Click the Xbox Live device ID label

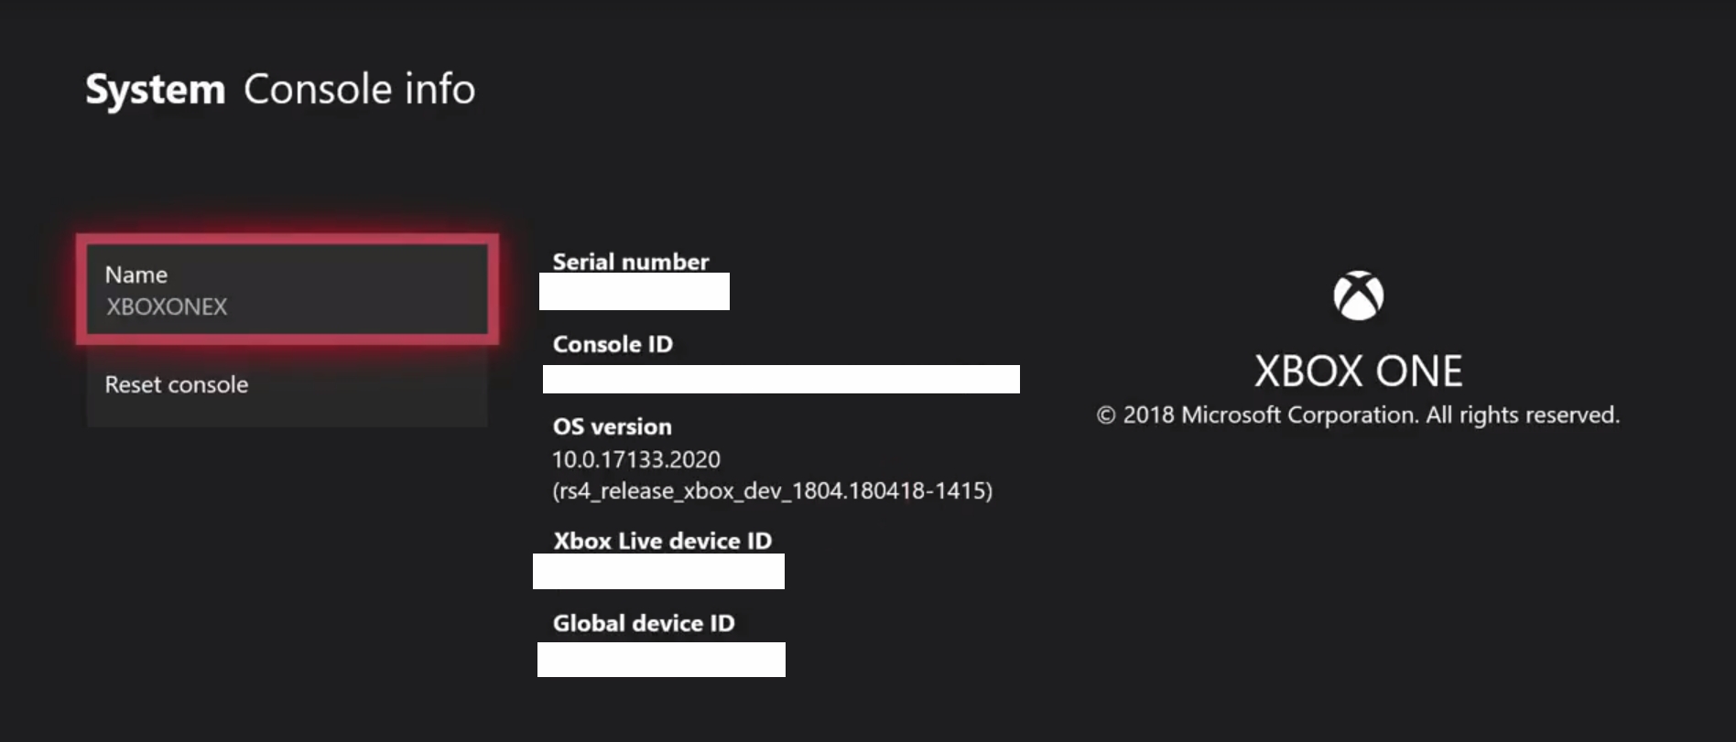[662, 541]
